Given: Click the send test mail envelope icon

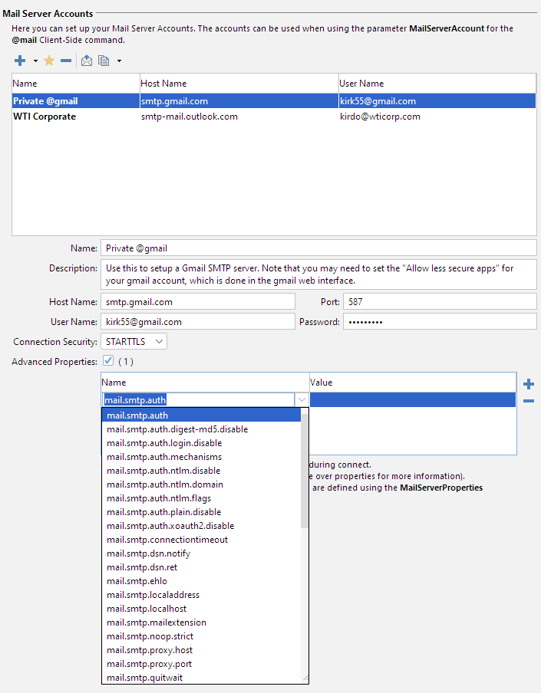Looking at the screenshot, I should tap(87, 61).
